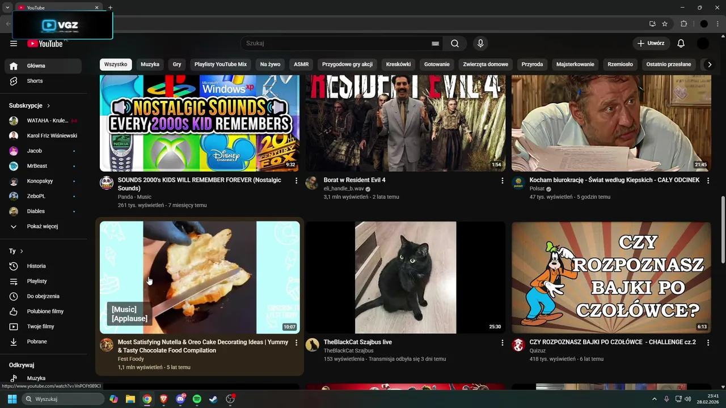Show more chips with right arrow

709,65
